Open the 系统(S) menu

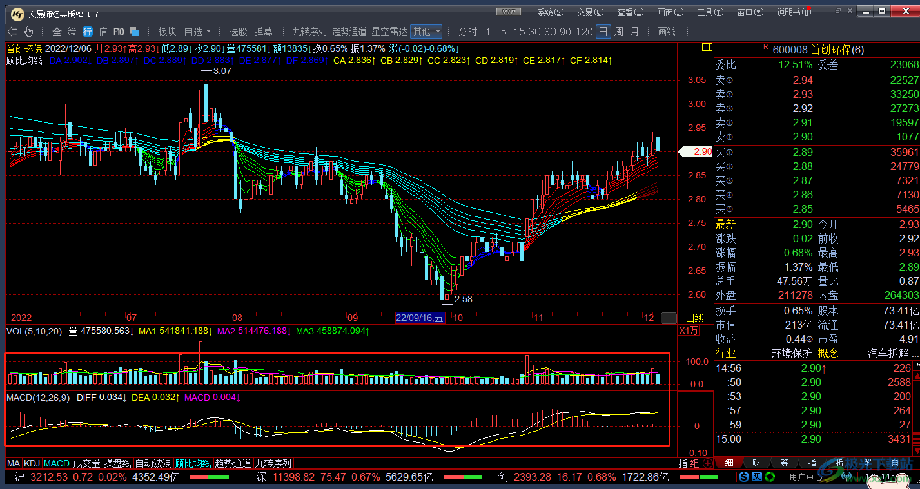point(550,12)
